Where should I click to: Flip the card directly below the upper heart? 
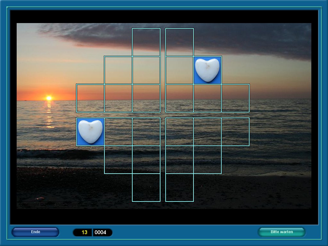(x=208, y=98)
